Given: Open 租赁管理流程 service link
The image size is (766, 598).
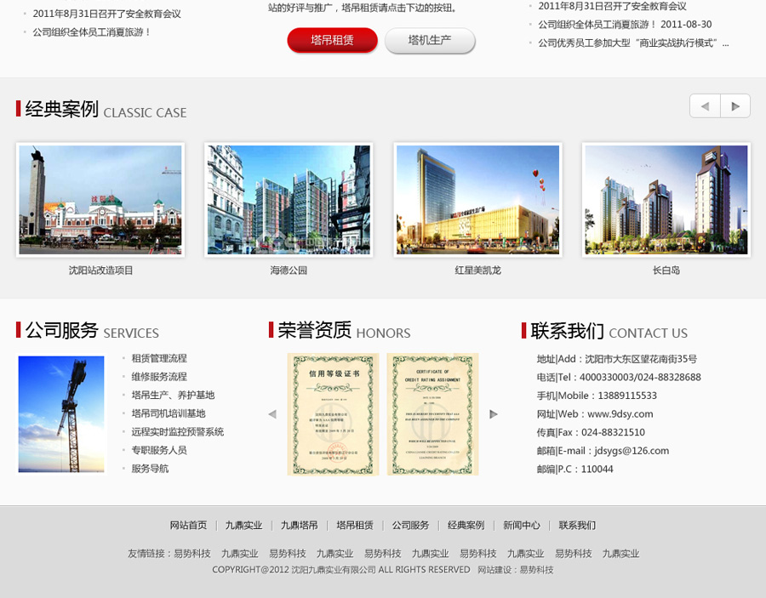Looking at the screenshot, I should click(159, 358).
